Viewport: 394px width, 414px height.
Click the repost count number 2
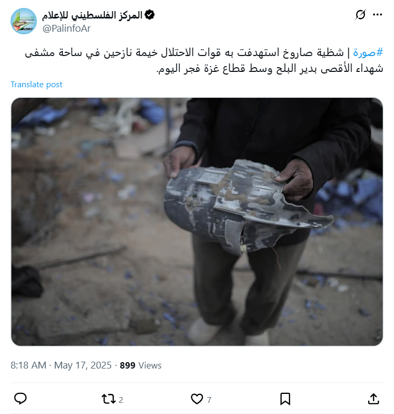click(x=121, y=400)
